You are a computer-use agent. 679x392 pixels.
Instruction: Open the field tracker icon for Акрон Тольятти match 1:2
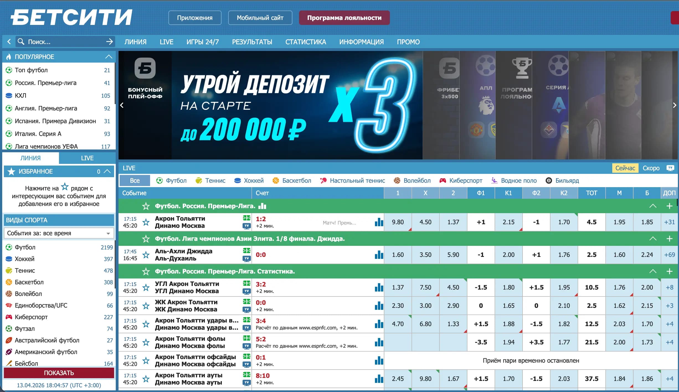click(246, 218)
